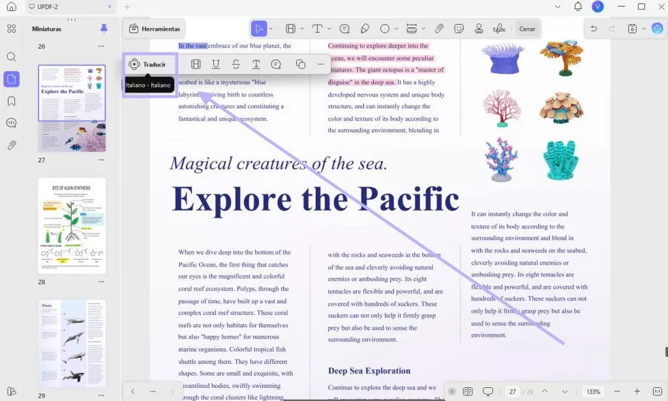Toggle the pin on Miniaturas panel

coord(104,29)
